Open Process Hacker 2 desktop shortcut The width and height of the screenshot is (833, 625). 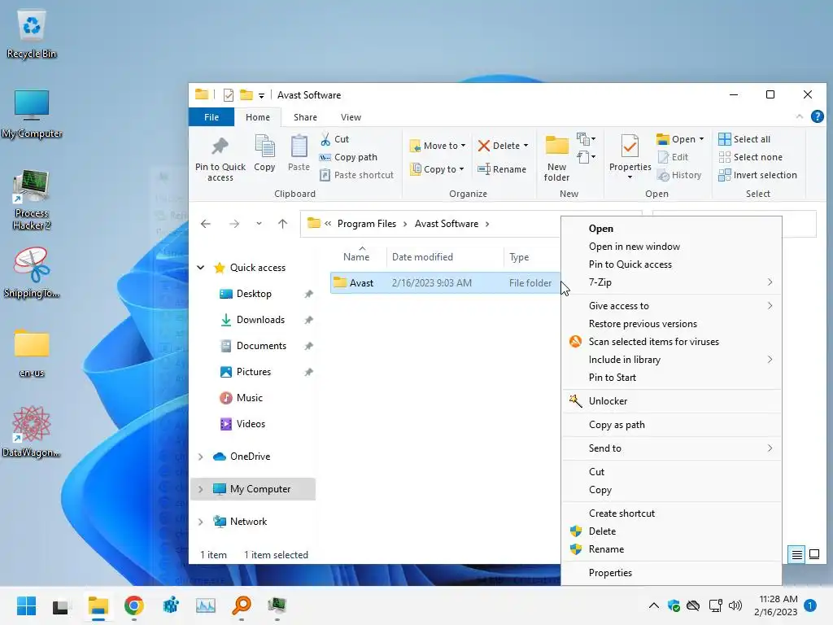[32, 199]
